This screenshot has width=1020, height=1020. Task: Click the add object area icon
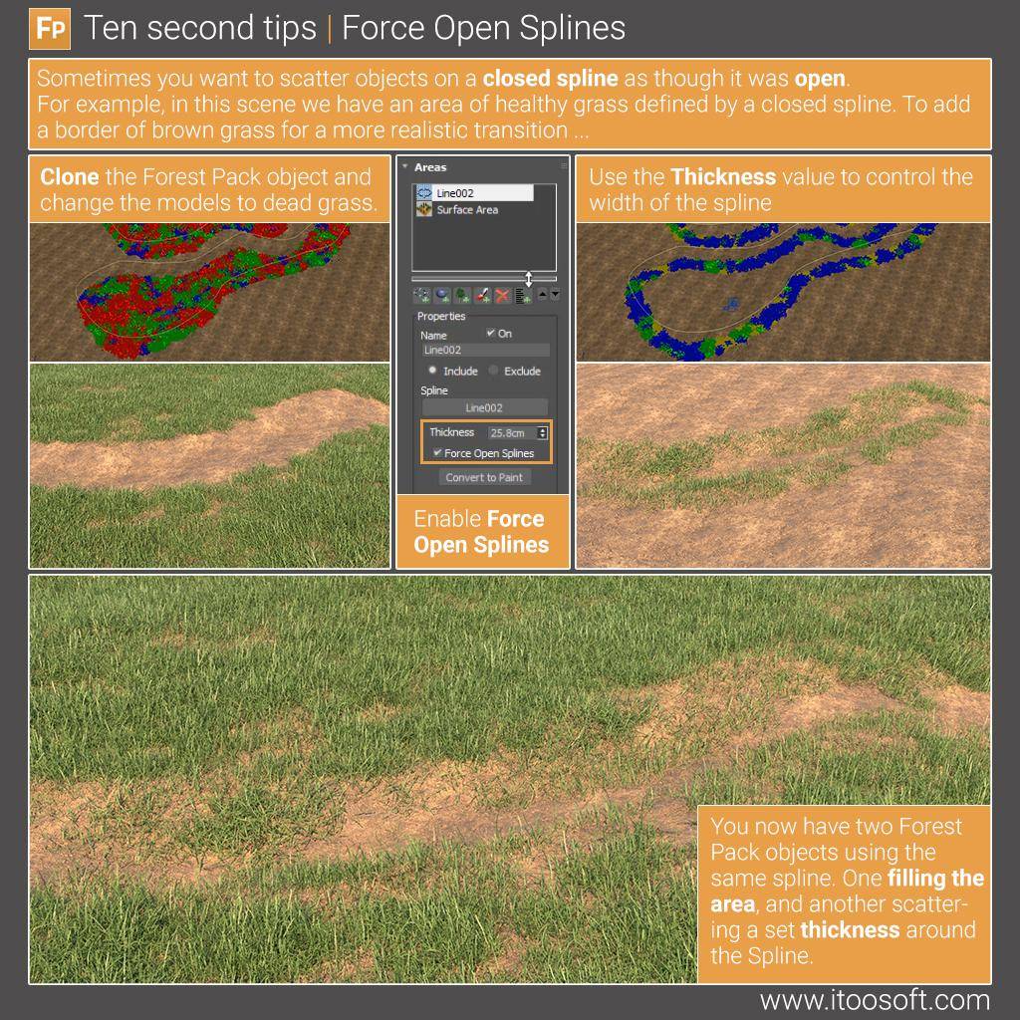441,296
